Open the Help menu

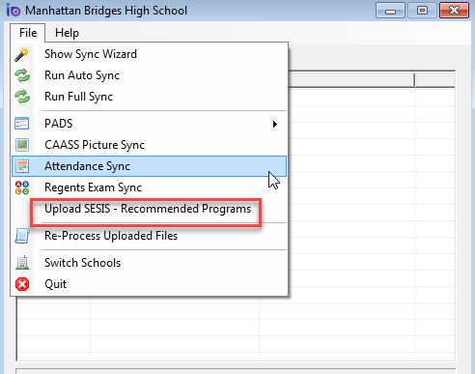pyautogui.click(x=67, y=33)
